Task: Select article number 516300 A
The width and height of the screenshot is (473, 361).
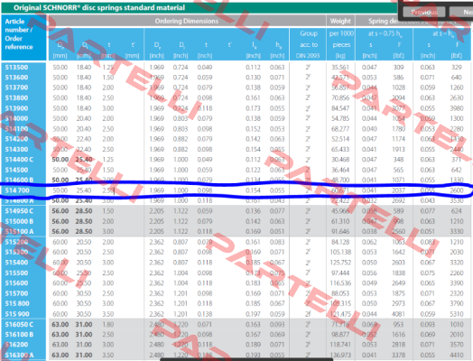Action: click(x=19, y=355)
